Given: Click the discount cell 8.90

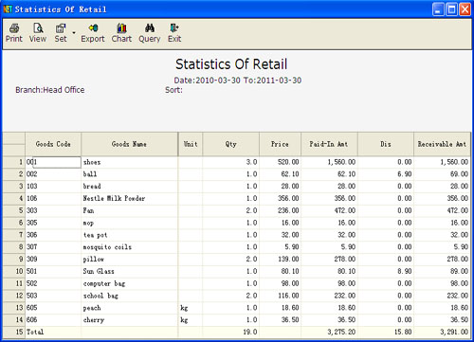Looking at the screenshot, I should click(386, 271).
